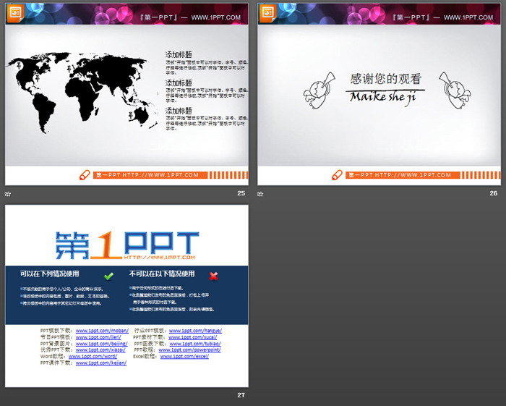The image size is (506, 406).
Task: Click the 不可以在以下情况使用 heading
Action: click(162, 274)
